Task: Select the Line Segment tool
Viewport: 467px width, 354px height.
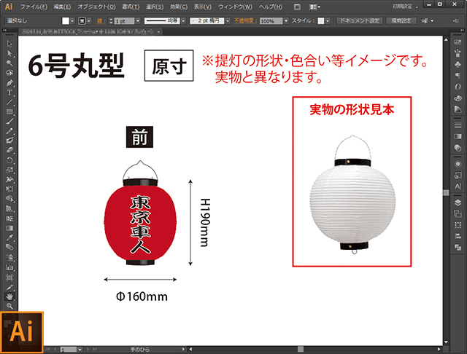Action: tap(9, 102)
